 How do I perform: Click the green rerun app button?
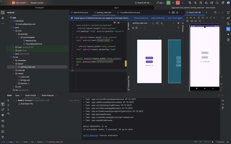168,3
